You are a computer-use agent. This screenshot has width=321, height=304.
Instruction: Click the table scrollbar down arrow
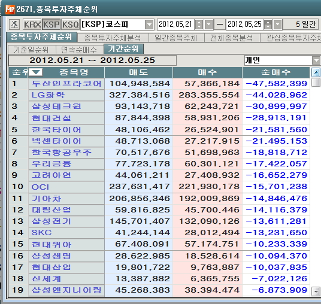tap(316, 291)
